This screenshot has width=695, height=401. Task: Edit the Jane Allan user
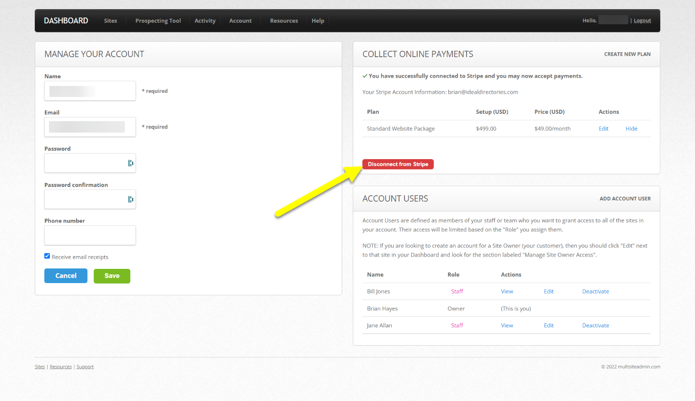[549, 325]
